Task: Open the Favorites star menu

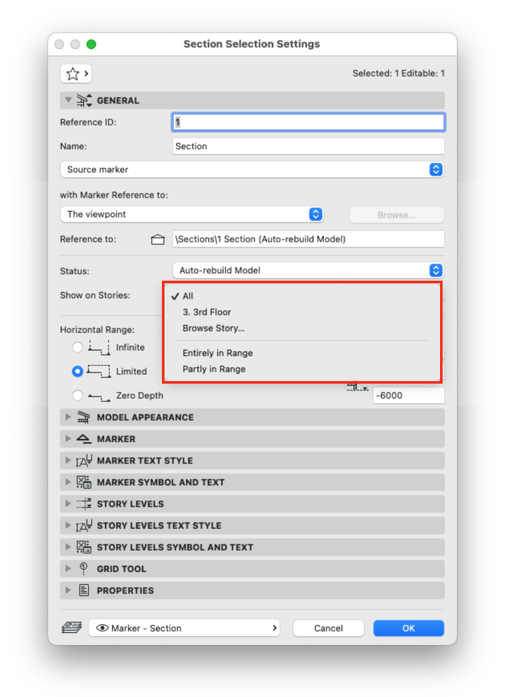Action: (x=75, y=73)
